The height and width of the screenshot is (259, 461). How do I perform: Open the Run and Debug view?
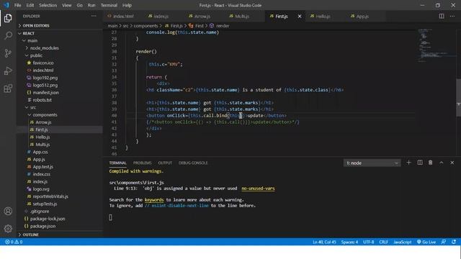click(x=8, y=71)
